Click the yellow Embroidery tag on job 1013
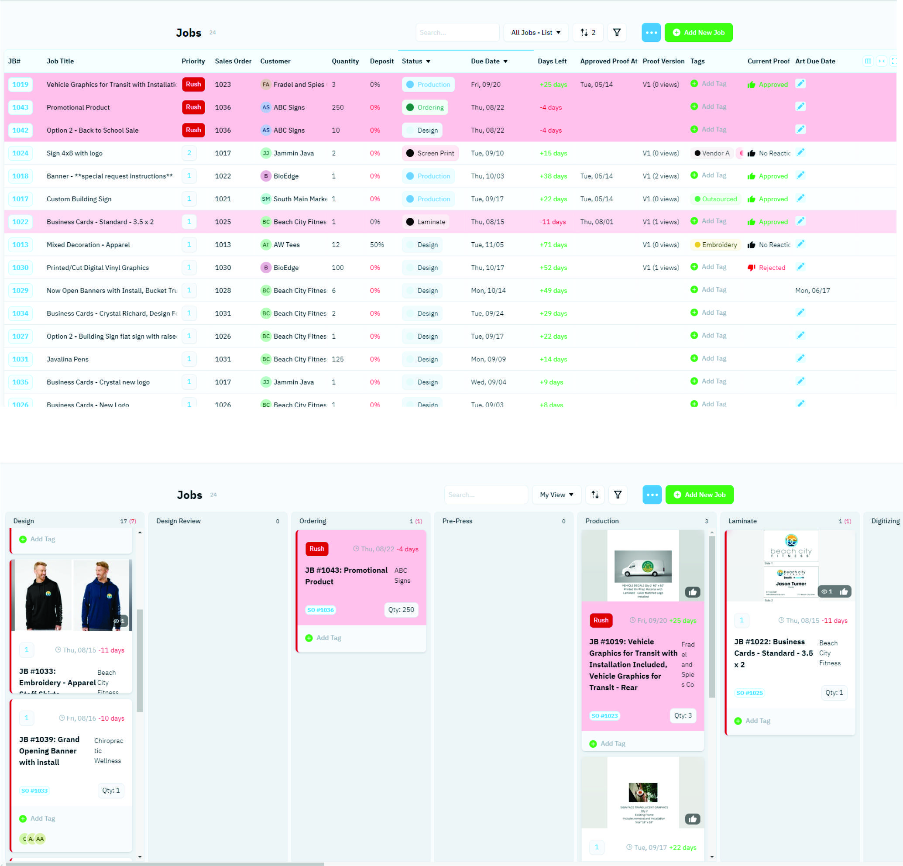 (715, 244)
